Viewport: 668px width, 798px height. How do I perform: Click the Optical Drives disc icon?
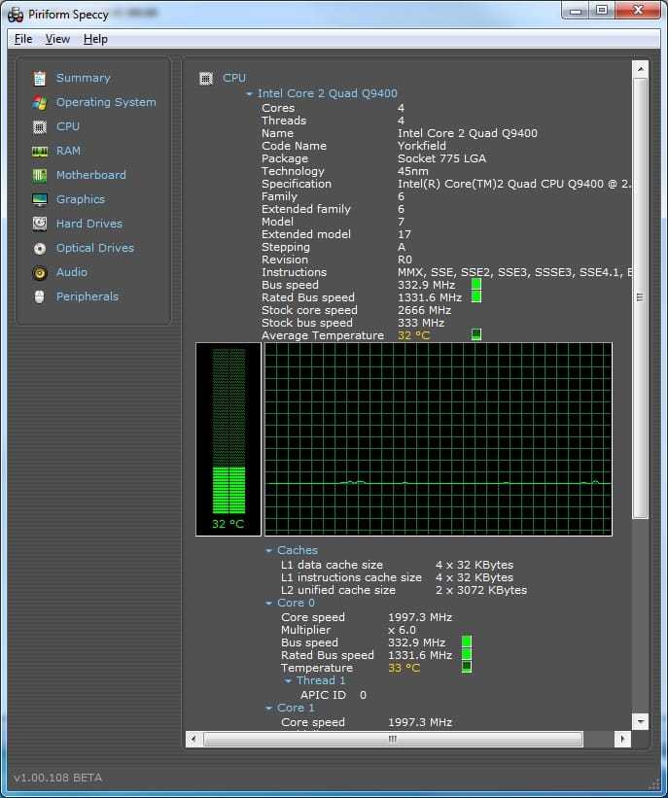click(x=40, y=249)
